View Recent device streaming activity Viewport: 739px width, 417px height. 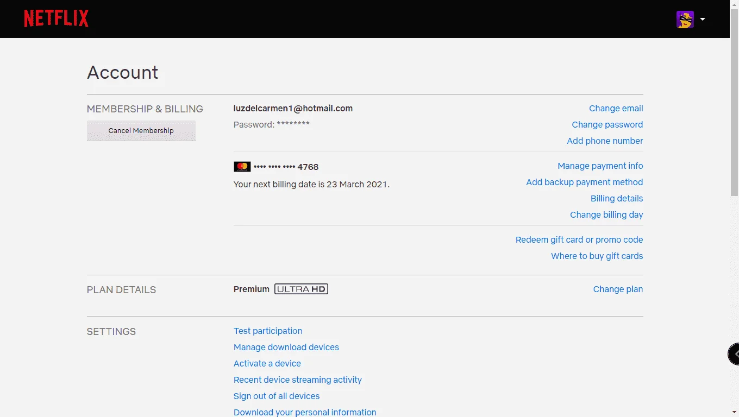(x=298, y=380)
